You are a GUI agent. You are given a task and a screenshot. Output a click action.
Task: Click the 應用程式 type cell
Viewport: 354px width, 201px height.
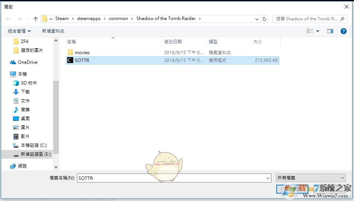coord(217,60)
